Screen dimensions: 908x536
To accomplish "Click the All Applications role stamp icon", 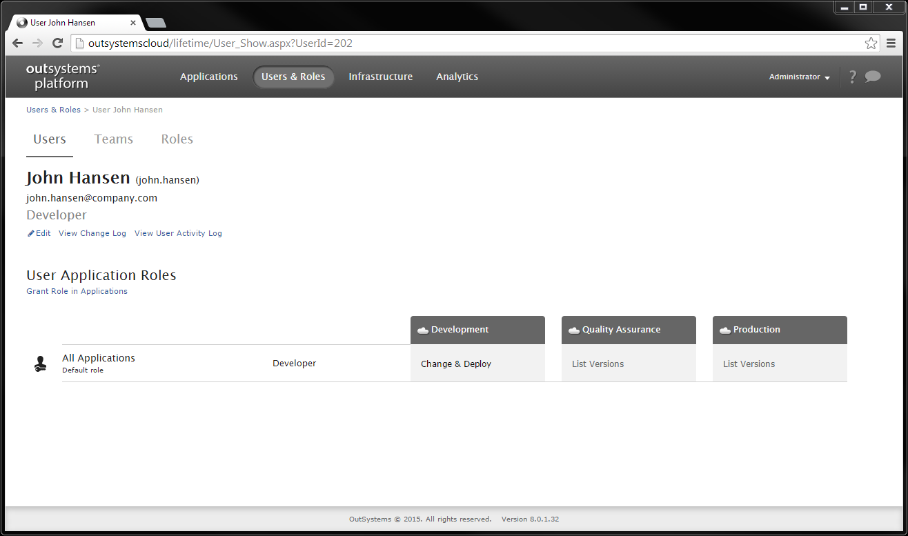I will 41,364.
